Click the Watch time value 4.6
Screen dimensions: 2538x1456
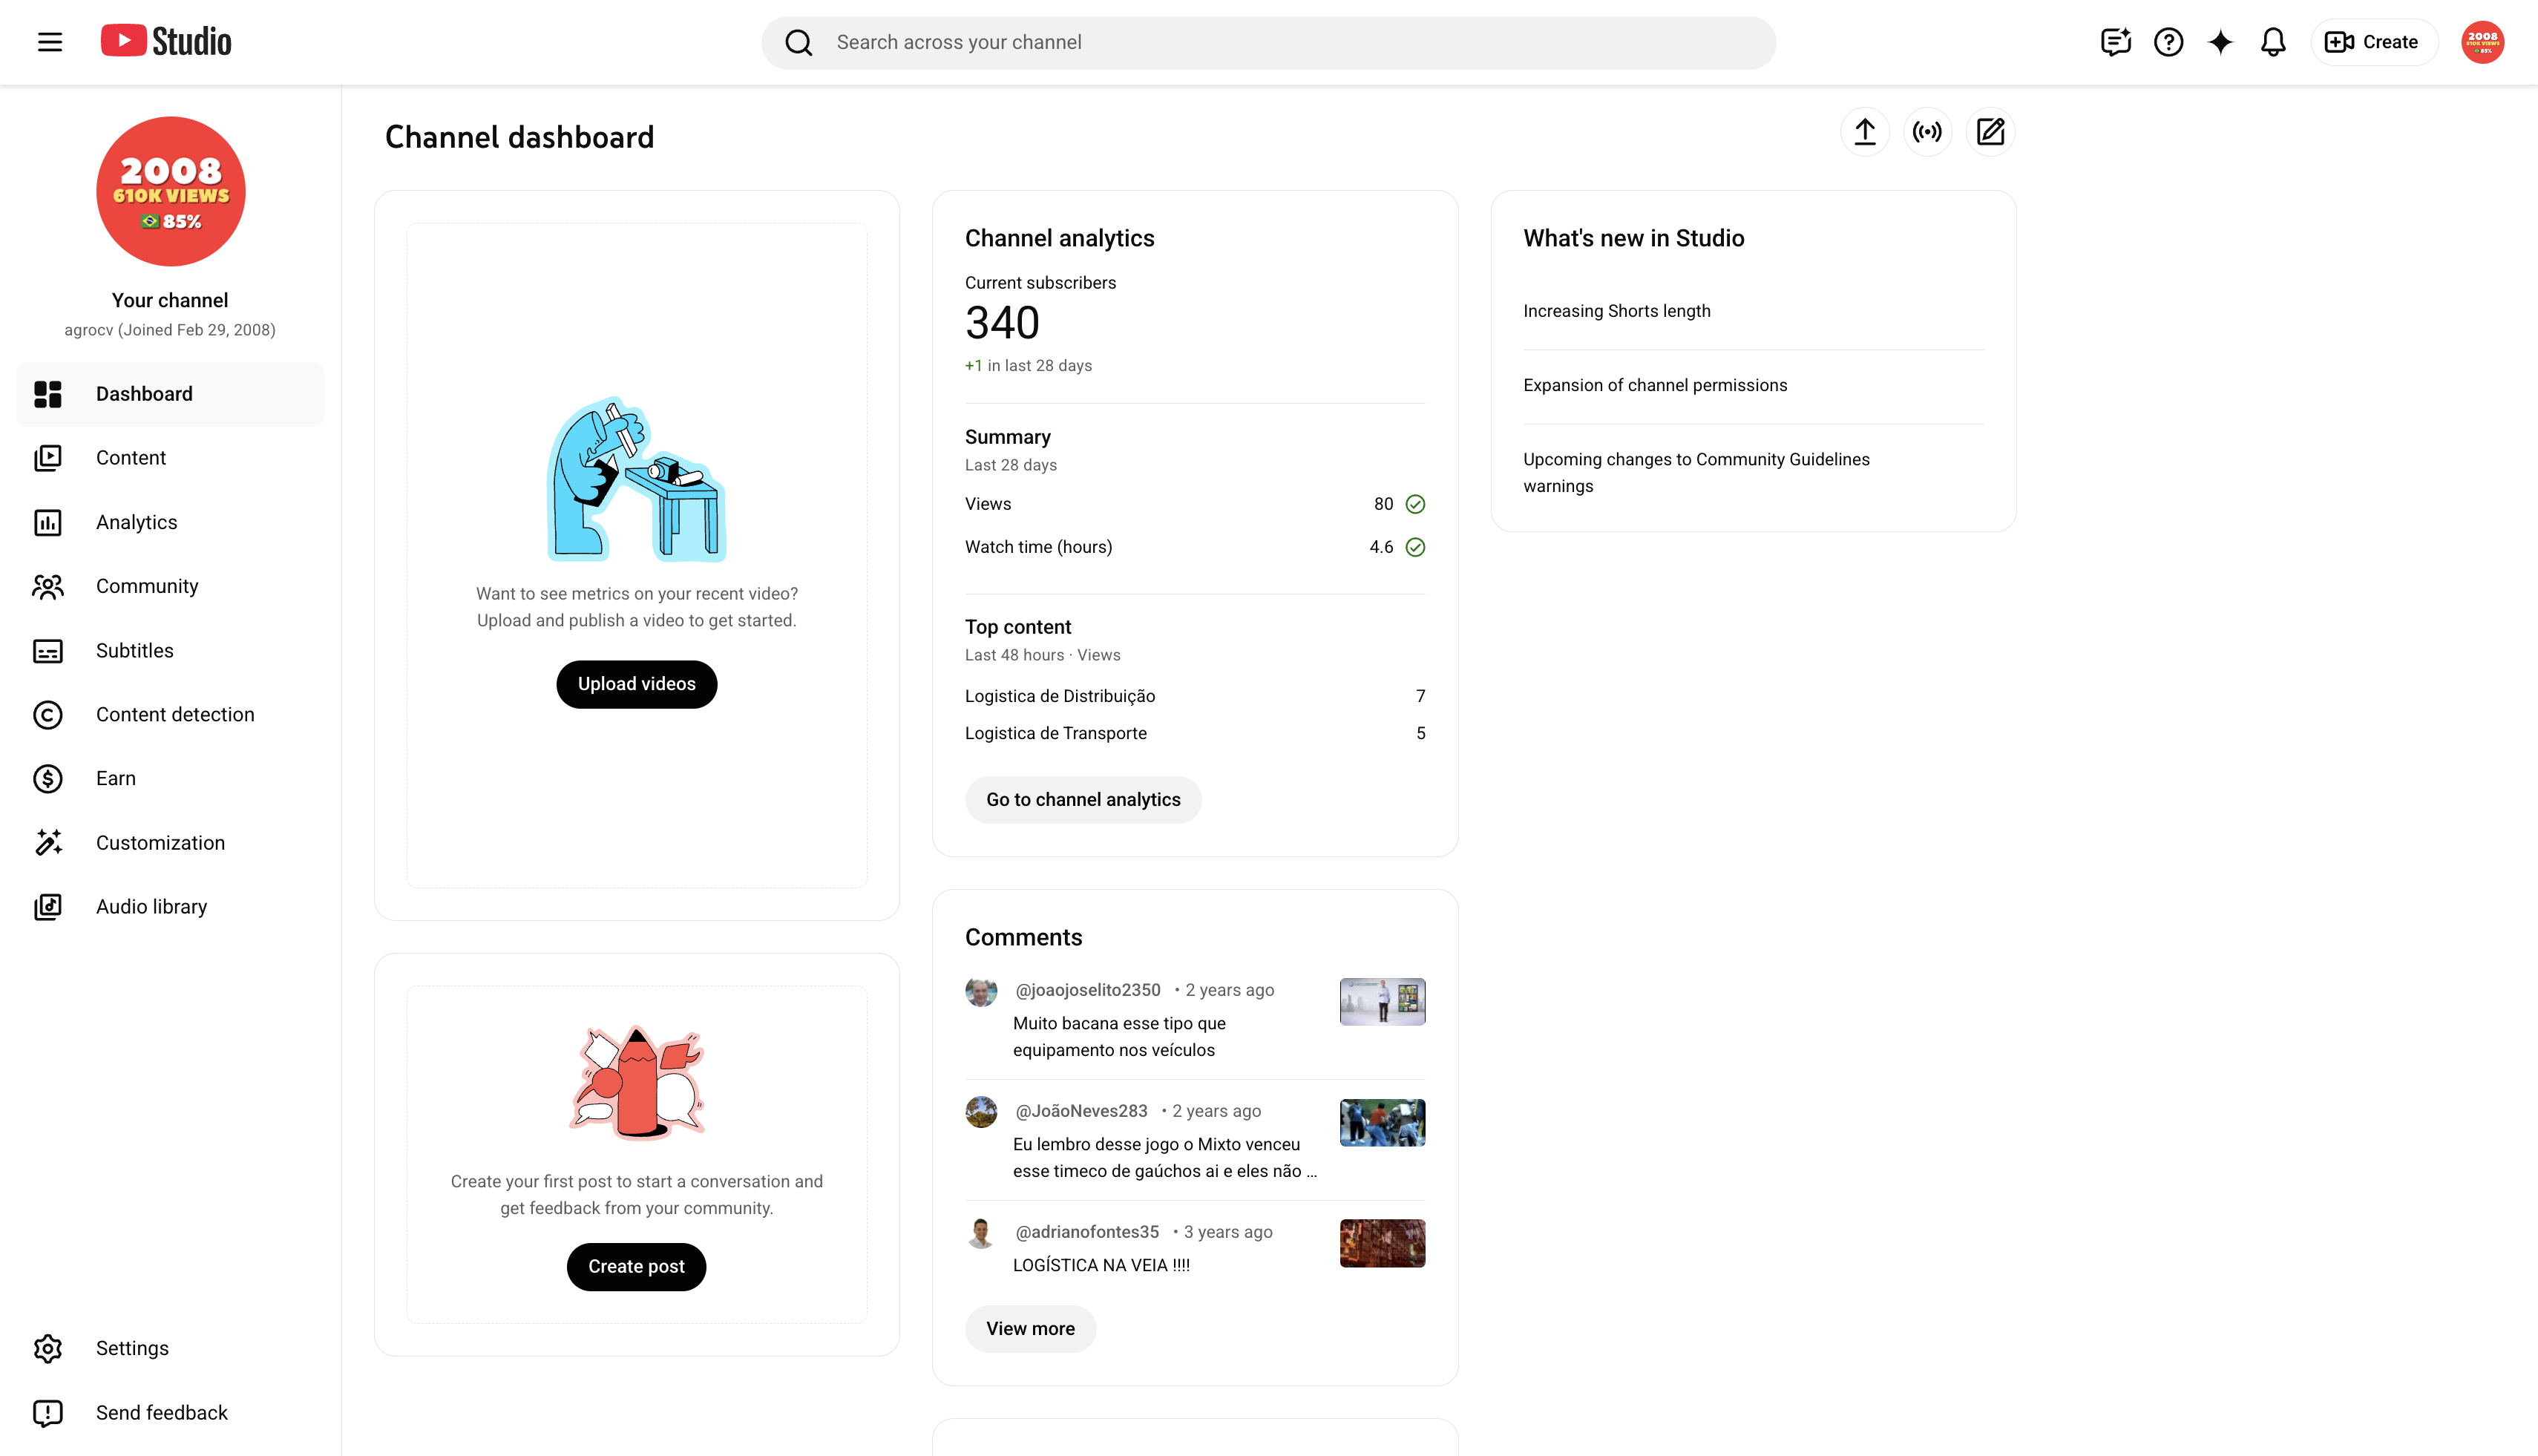pyautogui.click(x=1381, y=547)
